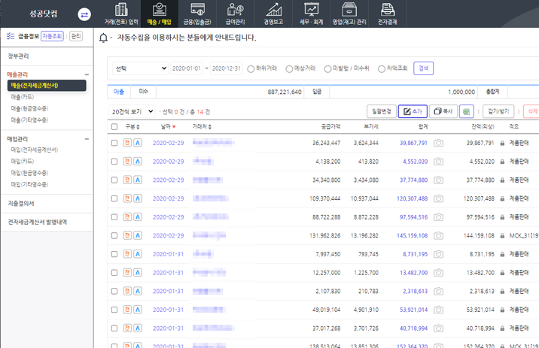Screen dimensions: 539x348
Task: Click the lock icon in the 2,318,613 row
Action: tap(502, 292)
